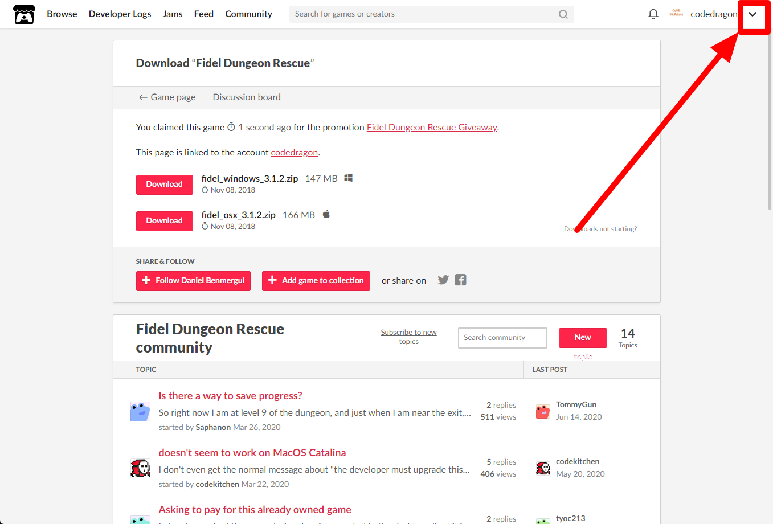Click codekitchen last poster name
This screenshot has height=524, width=773.
pyautogui.click(x=578, y=461)
